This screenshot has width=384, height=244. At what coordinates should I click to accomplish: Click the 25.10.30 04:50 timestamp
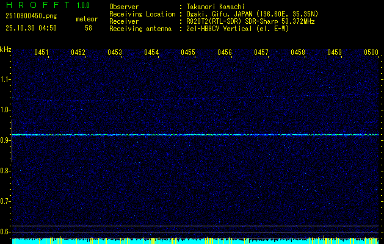coord(31,28)
